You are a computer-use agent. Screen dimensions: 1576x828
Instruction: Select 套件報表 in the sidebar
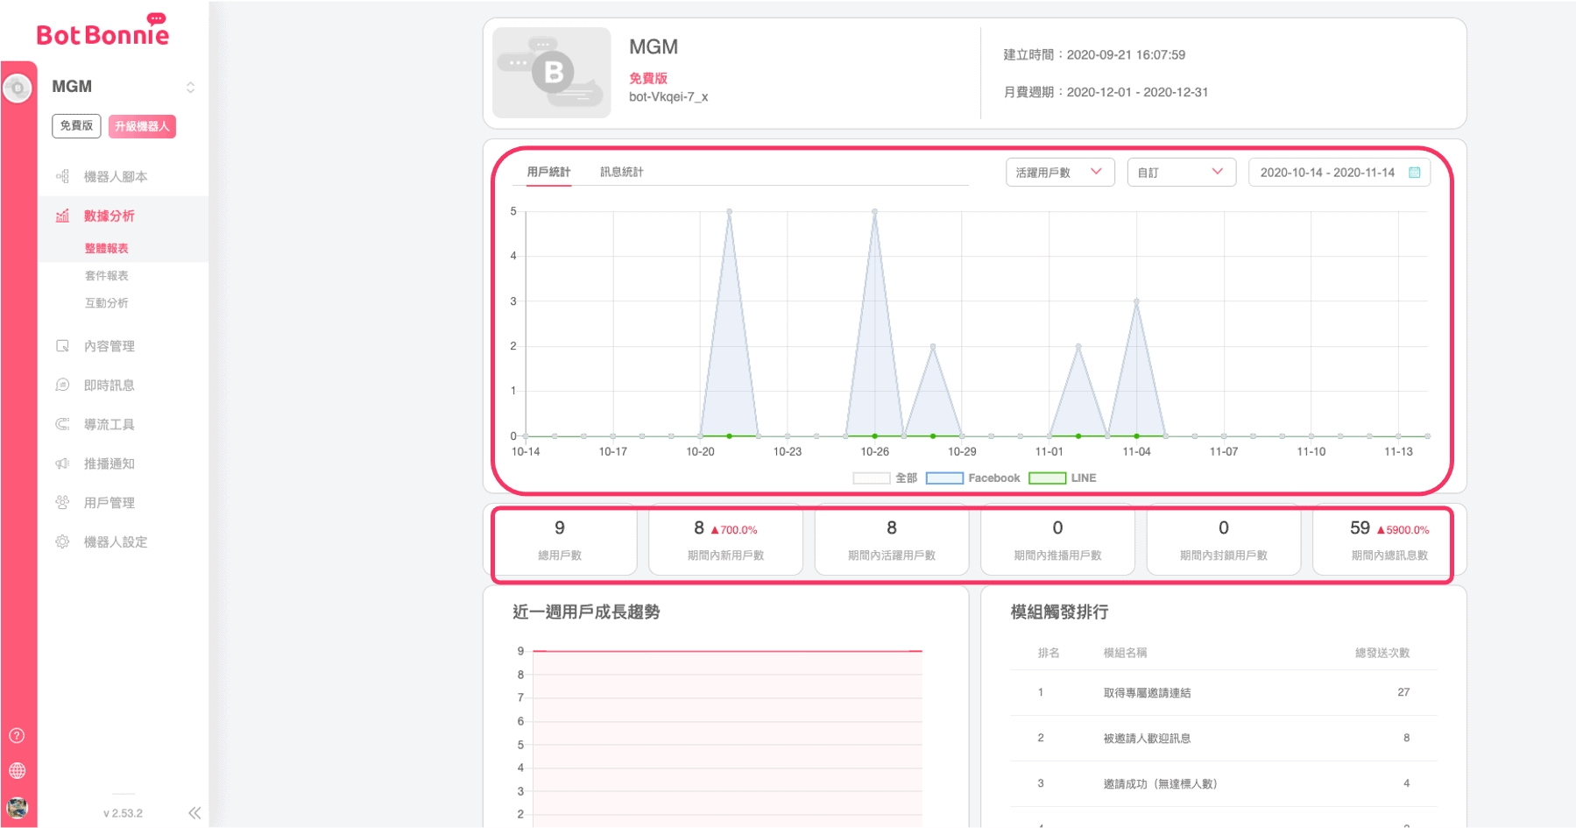point(106,276)
